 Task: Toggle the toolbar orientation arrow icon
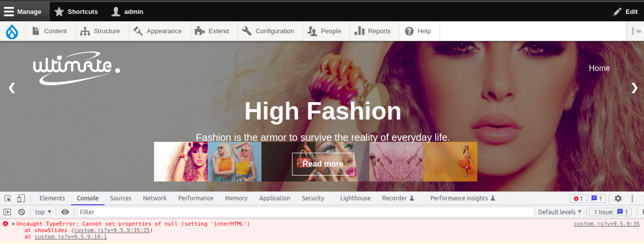(636, 31)
